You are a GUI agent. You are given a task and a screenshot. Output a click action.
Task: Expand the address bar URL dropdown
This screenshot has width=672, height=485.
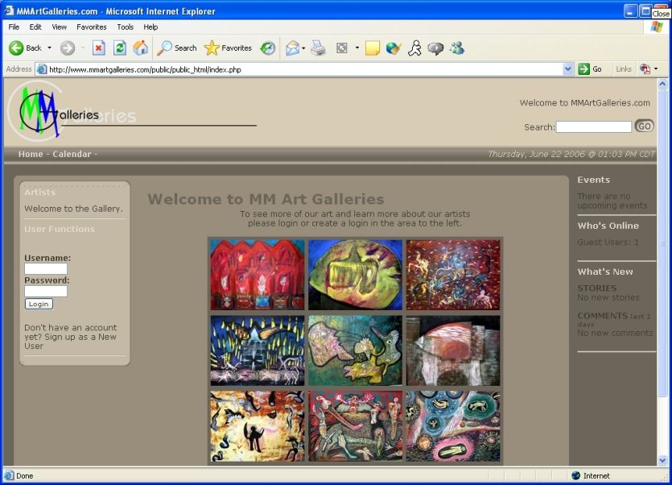(568, 69)
